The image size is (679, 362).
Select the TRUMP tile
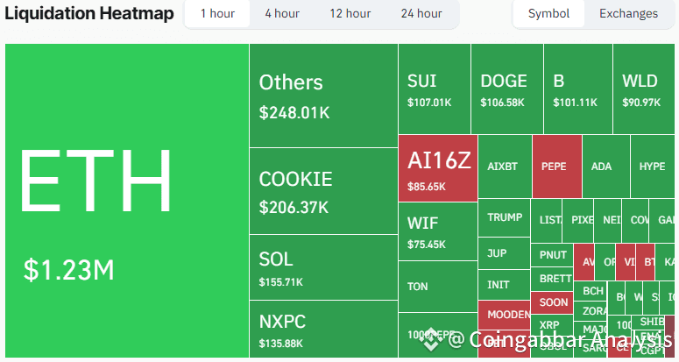[505, 217]
